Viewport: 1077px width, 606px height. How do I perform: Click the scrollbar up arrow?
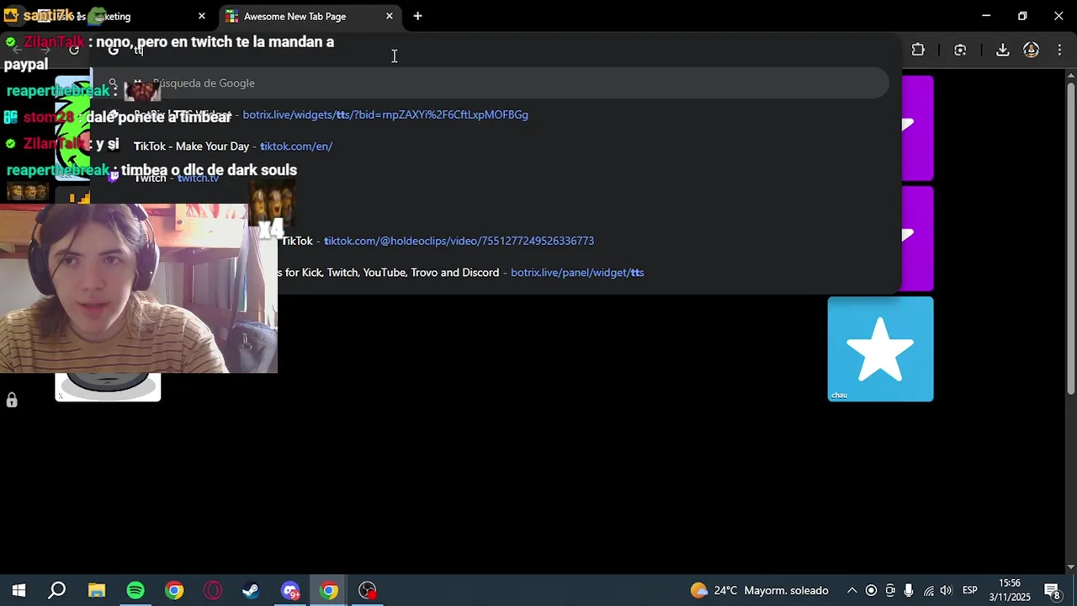[1070, 77]
